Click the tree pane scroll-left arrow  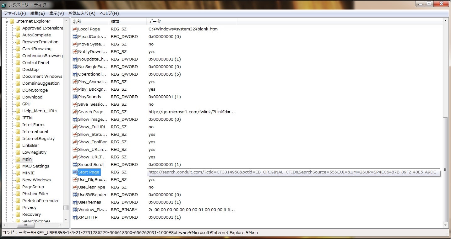(5, 225)
